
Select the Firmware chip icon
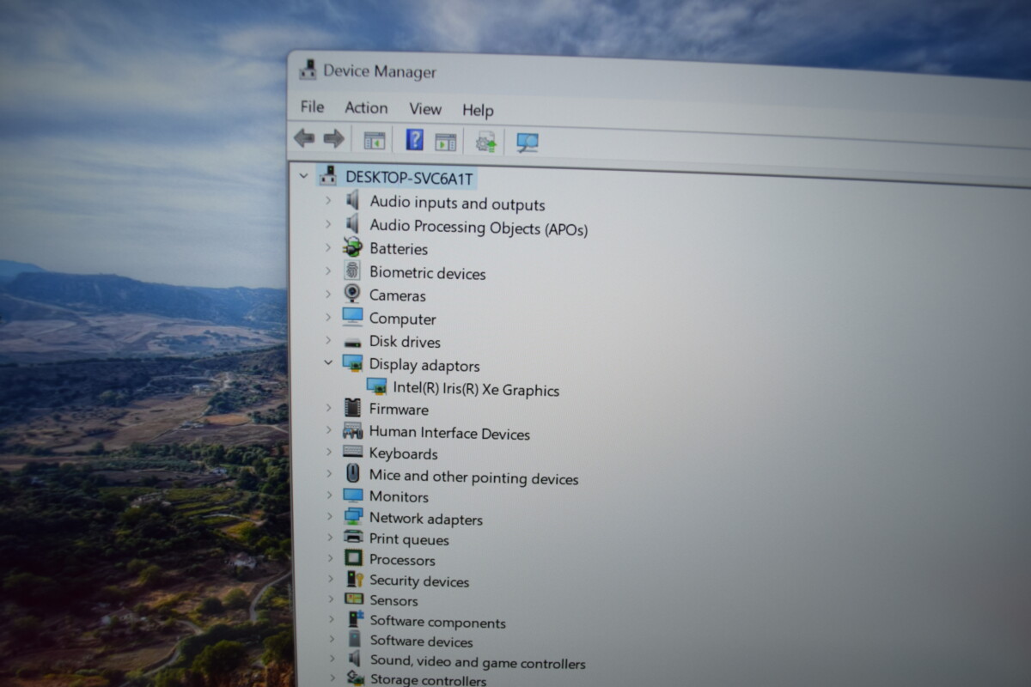[x=352, y=408]
